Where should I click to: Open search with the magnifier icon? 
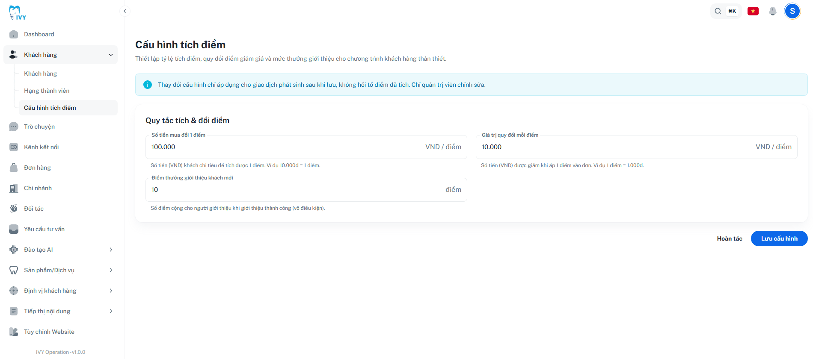[x=718, y=11]
